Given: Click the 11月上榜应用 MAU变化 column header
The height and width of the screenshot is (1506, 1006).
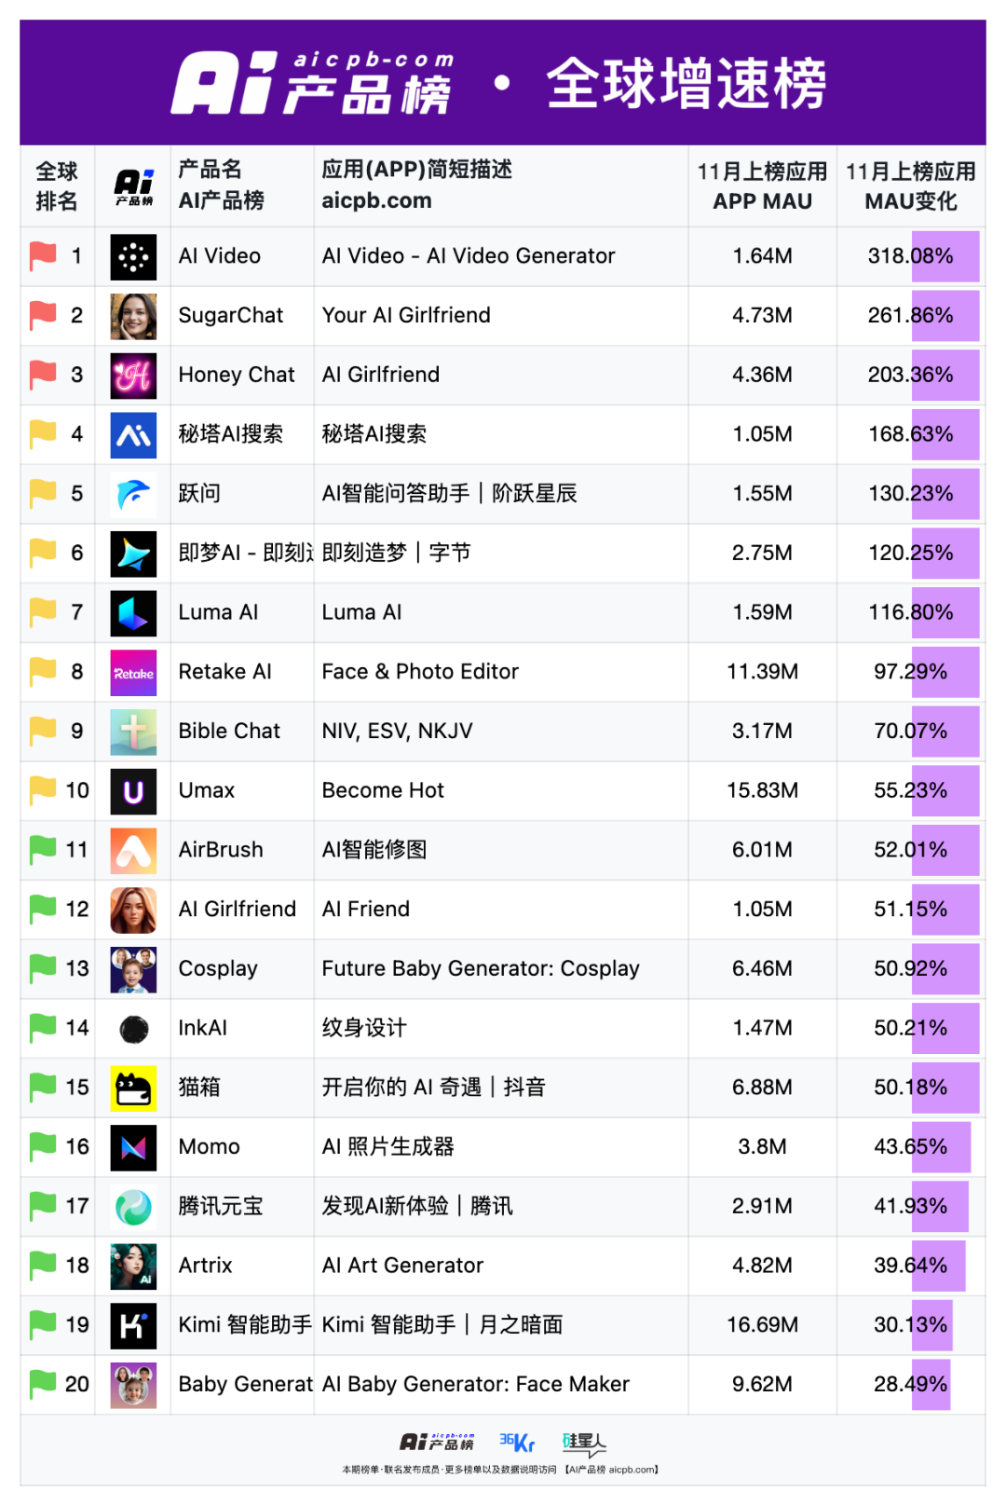Looking at the screenshot, I should pyautogui.click(x=910, y=186).
